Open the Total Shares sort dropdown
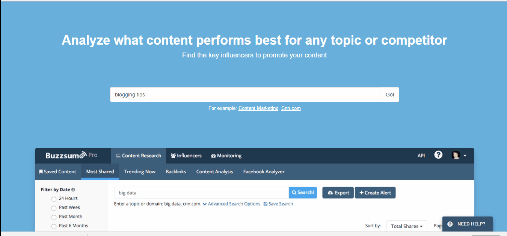Screen dimensions: 507x236 tap(407, 226)
